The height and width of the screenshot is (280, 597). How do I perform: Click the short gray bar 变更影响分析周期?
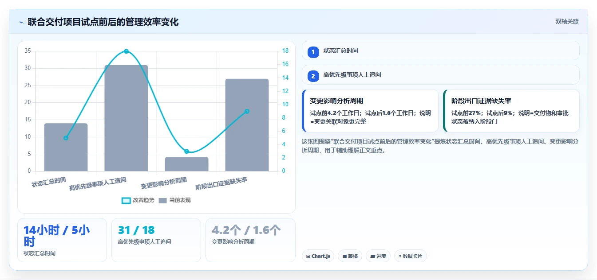(x=186, y=164)
